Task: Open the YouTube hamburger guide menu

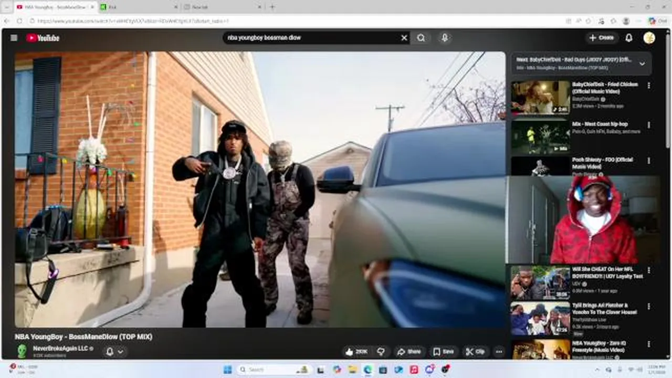Action: tap(14, 38)
